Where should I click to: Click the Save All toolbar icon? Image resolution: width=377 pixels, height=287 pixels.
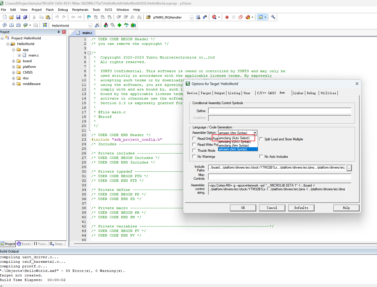point(25,17)
